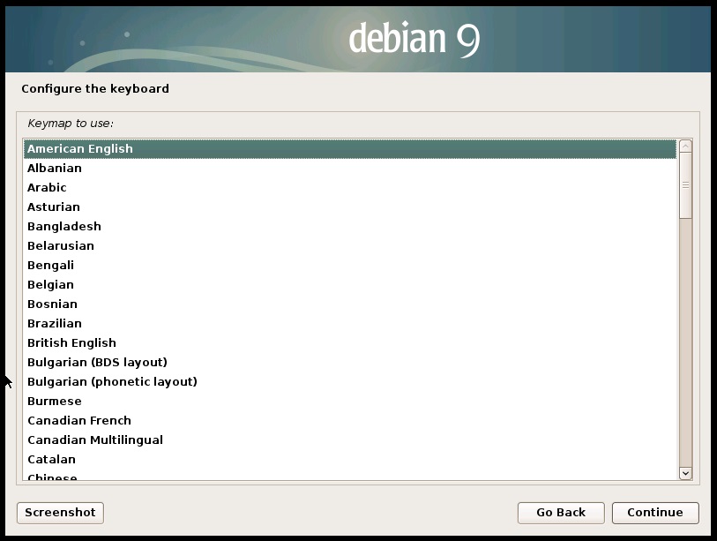The height and width of the screenshot is (541, 717).
Task: Choose Canadian Multilingual keymap
Action: [95, 440]
